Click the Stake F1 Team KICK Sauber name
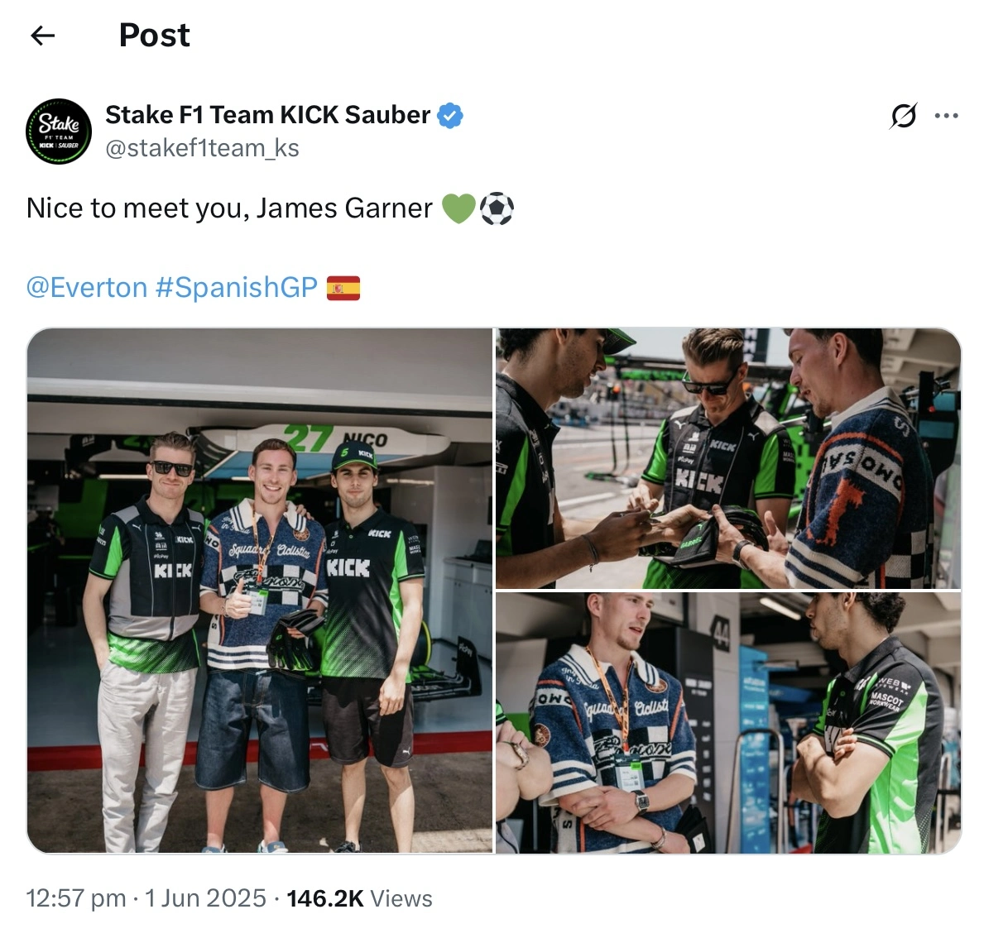This screenshot has height=938, width=984. pyautogui.click(x=267, y=115)
